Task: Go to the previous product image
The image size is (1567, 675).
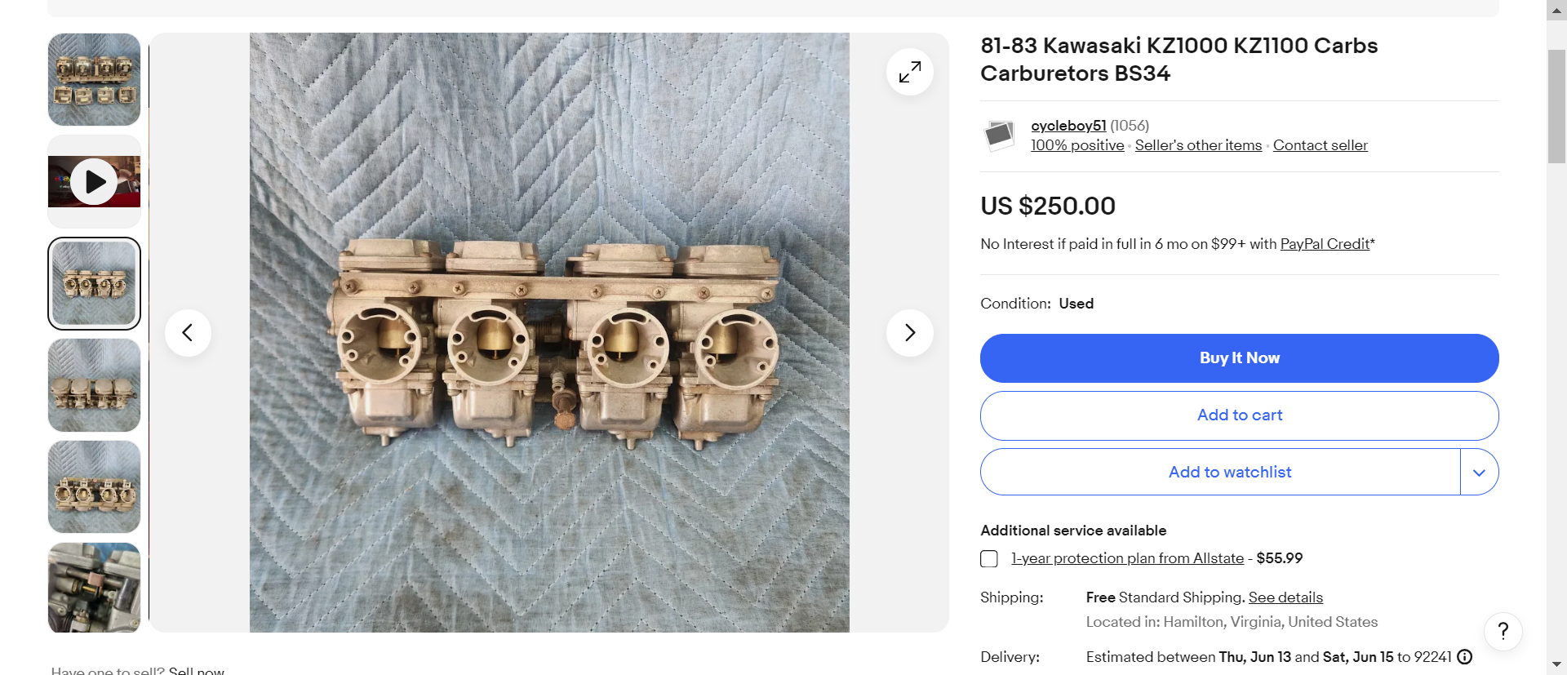Action: [188, 332]
